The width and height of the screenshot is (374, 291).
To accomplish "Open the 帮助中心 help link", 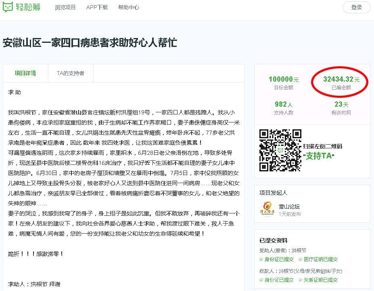I will pyautogui.click(x=129, y=7).
